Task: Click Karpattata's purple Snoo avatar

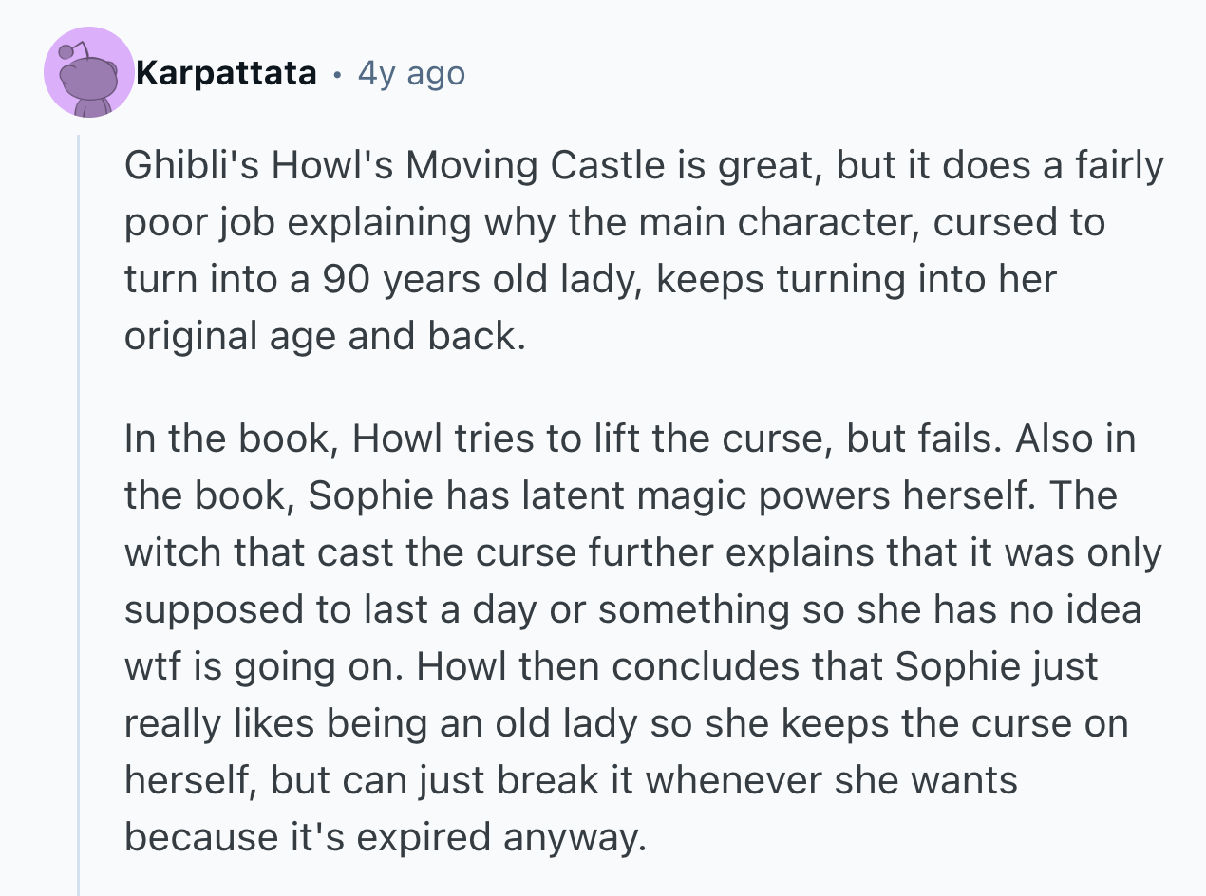Action: (88, 73)
